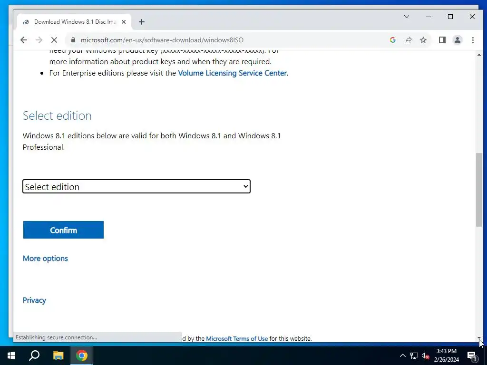Maximize the Chrome window
The width and height of the screenshot is (487, 365).
pos(450,17)
